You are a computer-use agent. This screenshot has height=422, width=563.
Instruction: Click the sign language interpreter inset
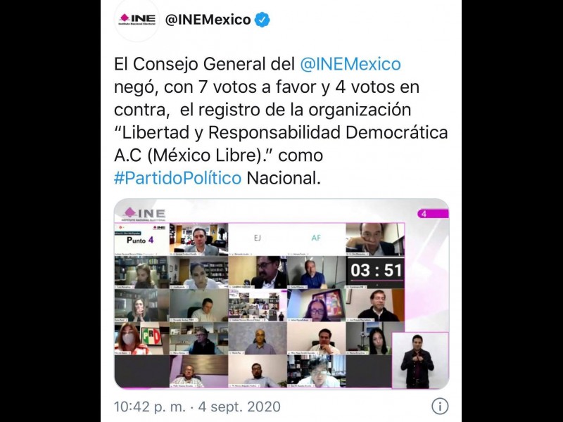click(420, 360)
